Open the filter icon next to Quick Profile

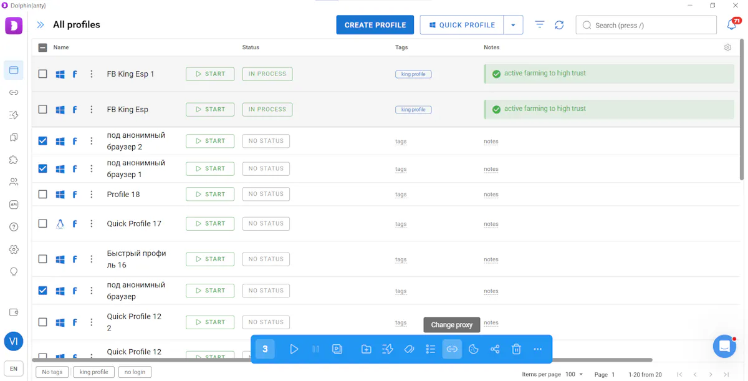[540, 25]
